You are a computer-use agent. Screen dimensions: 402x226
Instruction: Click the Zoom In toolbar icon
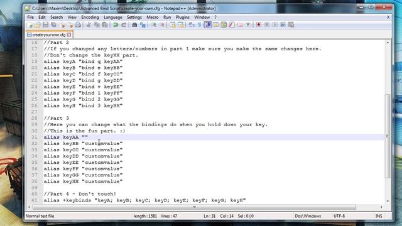pos(154,25)
